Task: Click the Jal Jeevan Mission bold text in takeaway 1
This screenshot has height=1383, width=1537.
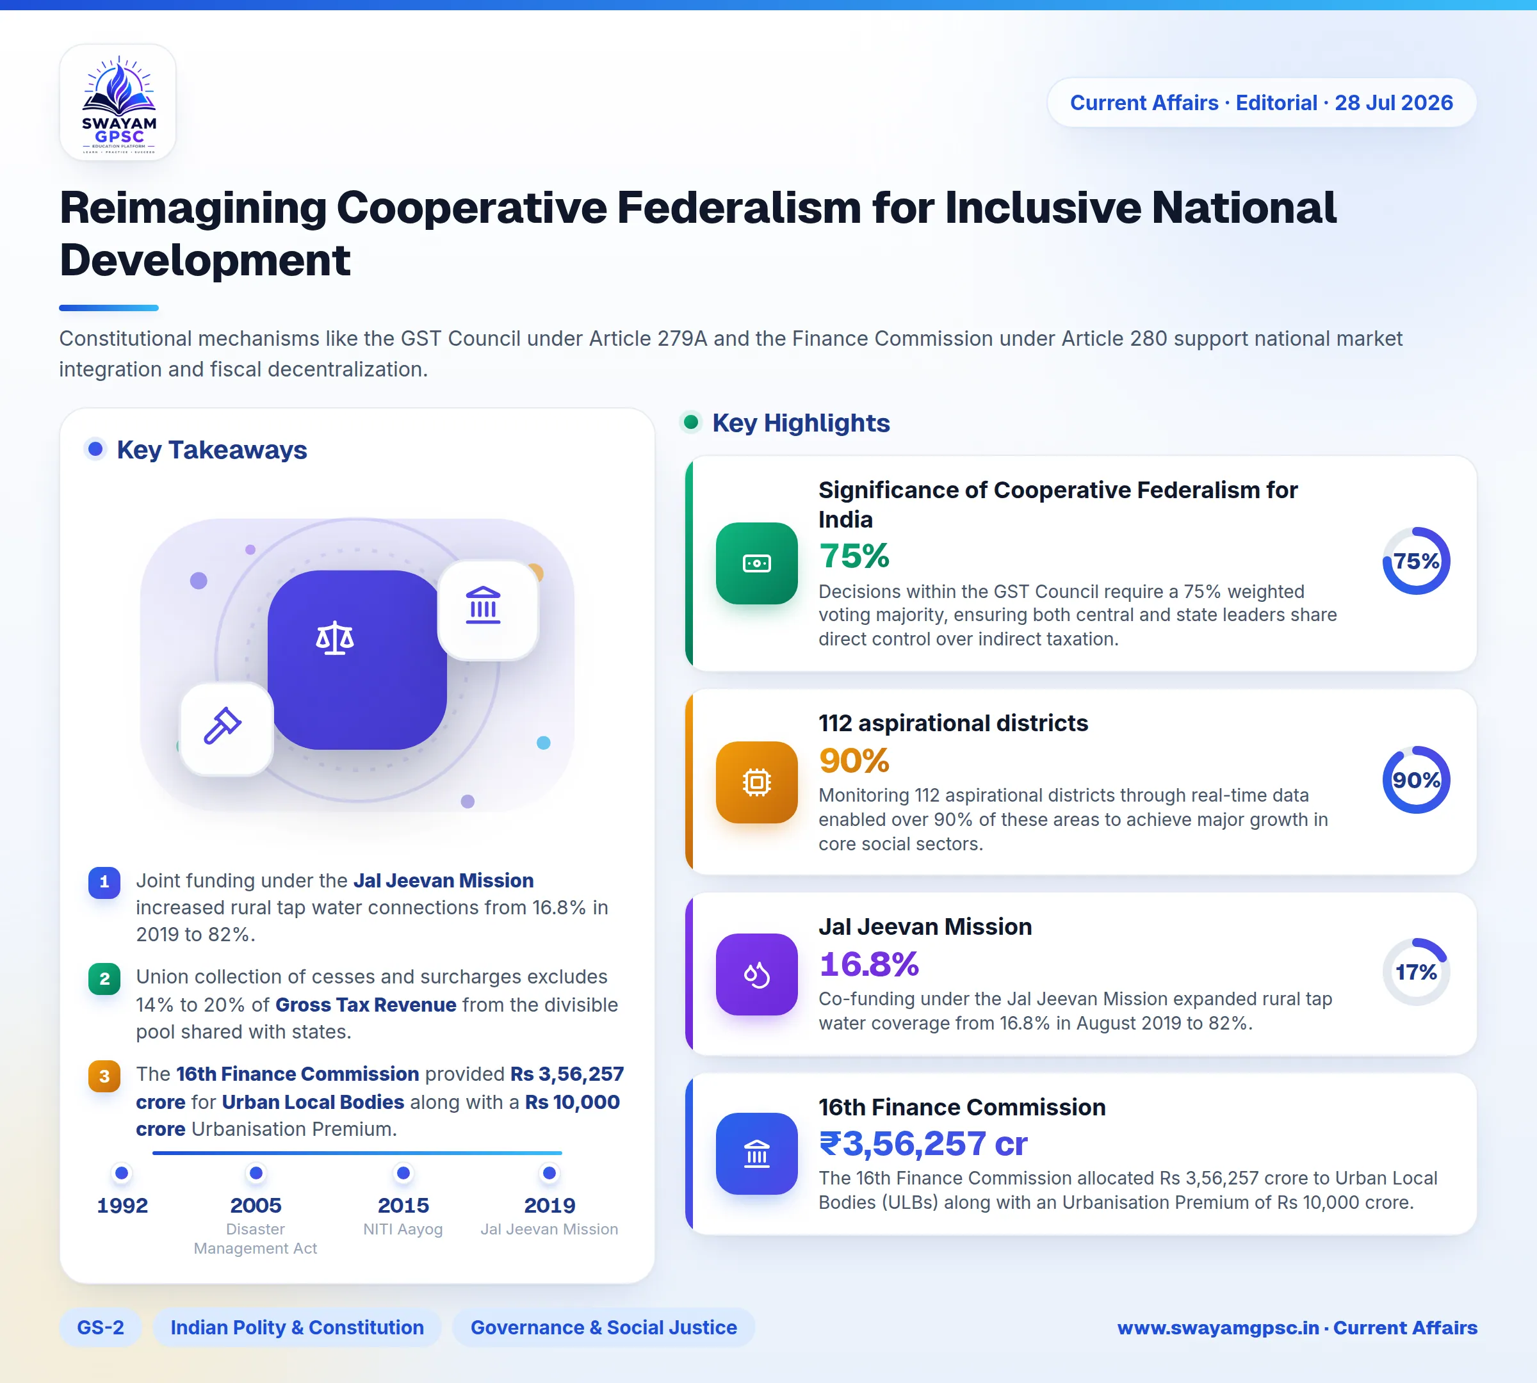Action: [x=443, y=880]
